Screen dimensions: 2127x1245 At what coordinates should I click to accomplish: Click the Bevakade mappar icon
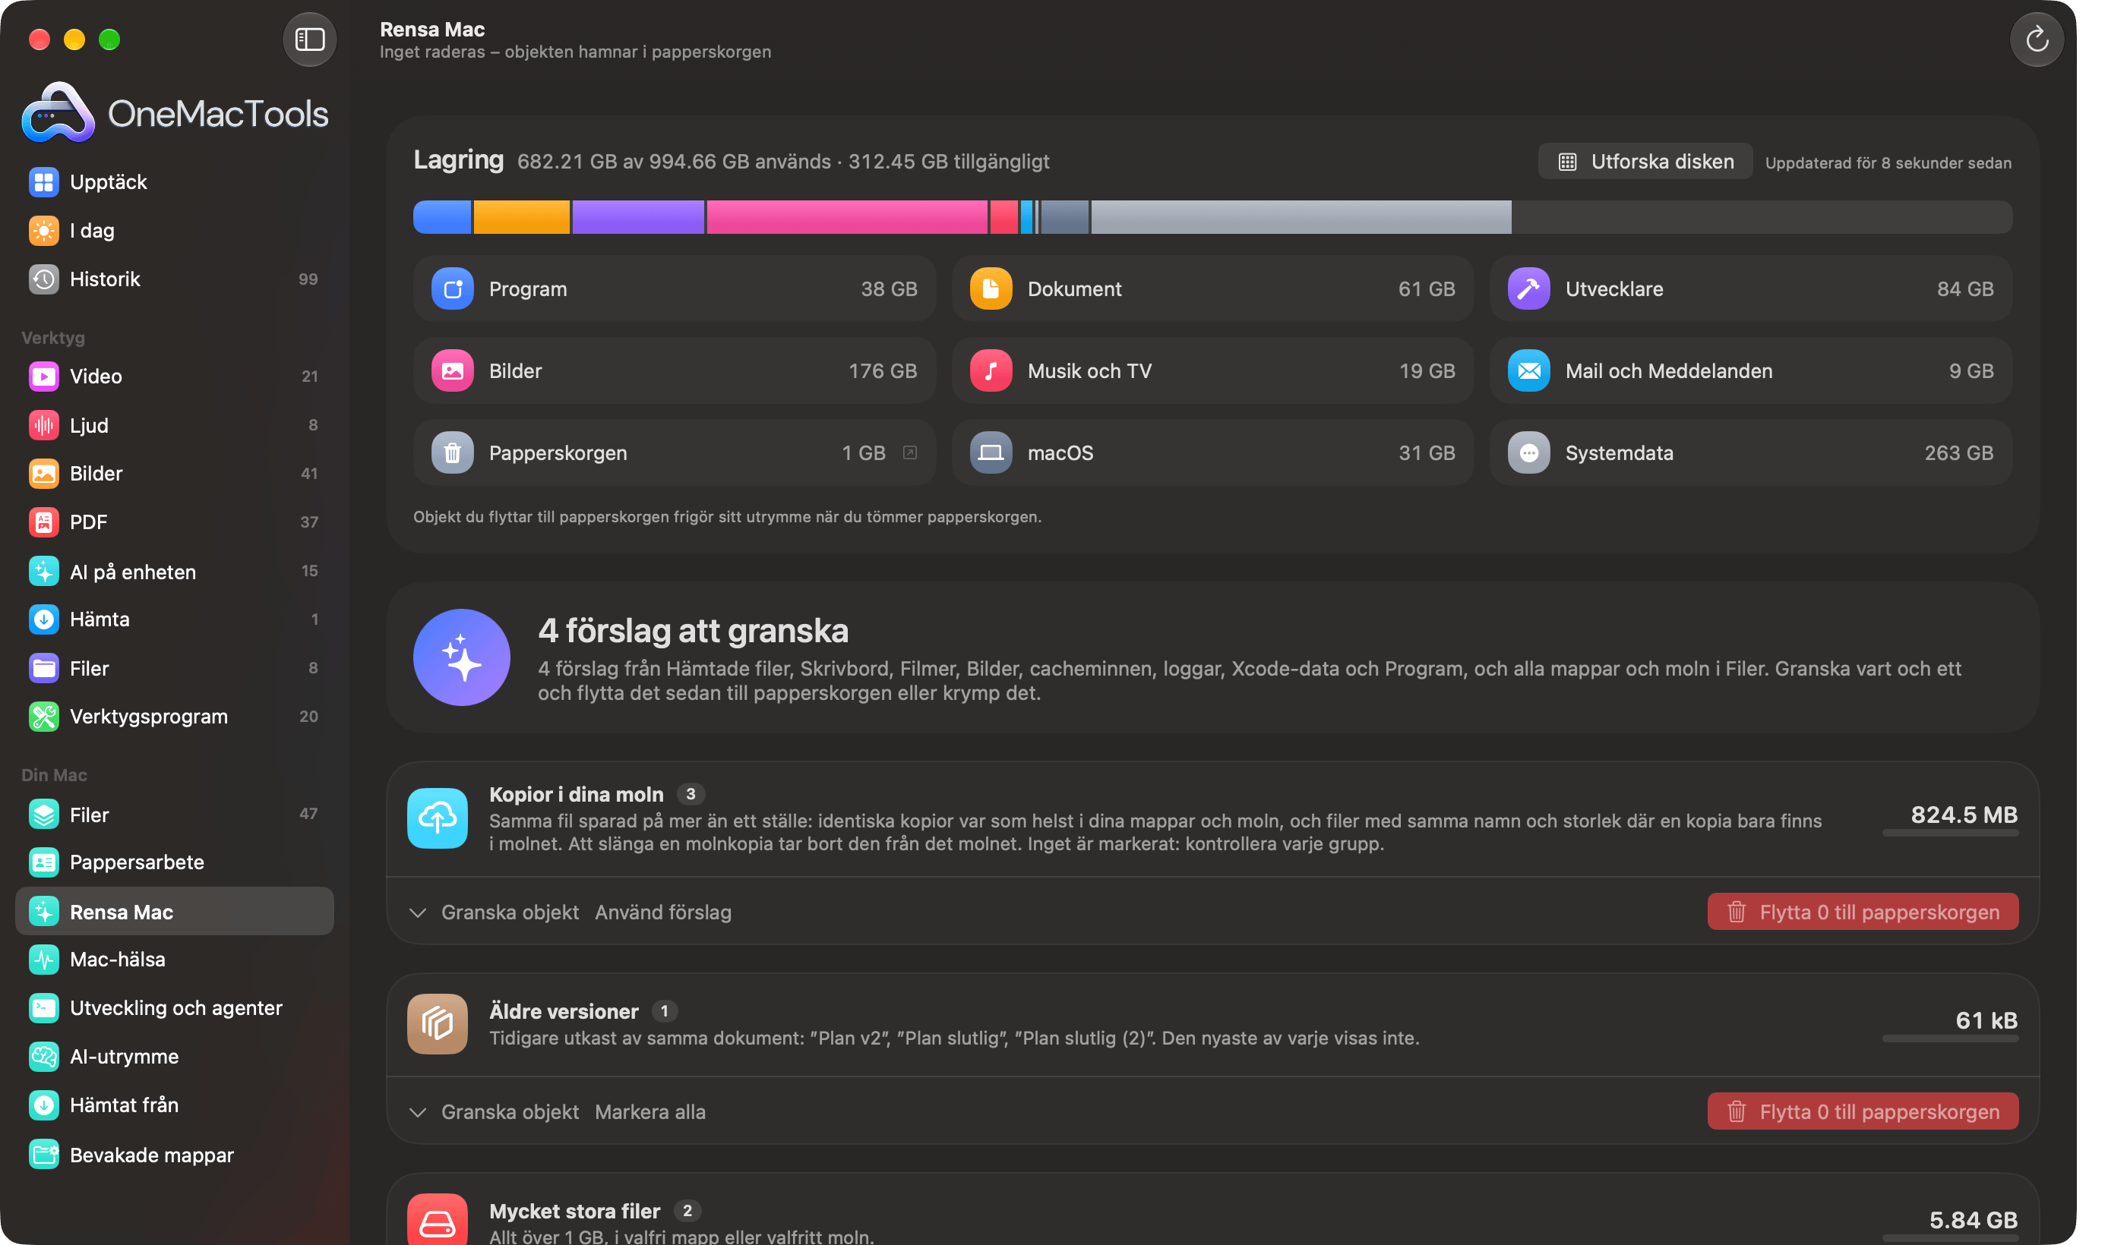[x=44, y=1154]
